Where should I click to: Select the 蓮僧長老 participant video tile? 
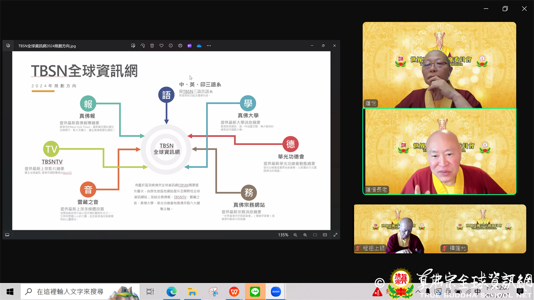point(439,152)
